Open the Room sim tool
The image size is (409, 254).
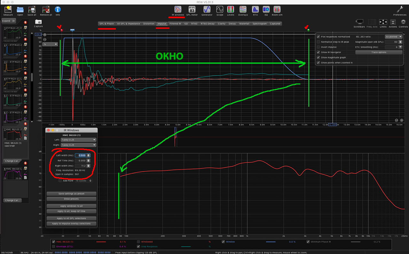(x=277, y=9)
